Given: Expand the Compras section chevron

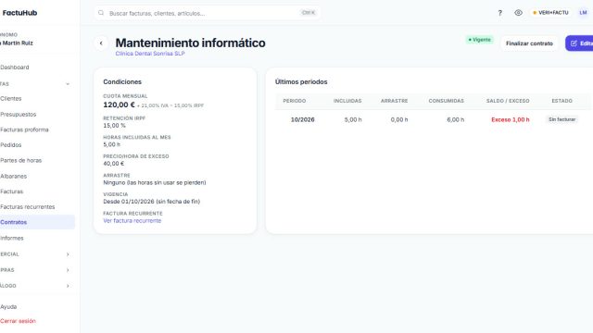Looking at the screenshot, I should click(x=68, y=270).
